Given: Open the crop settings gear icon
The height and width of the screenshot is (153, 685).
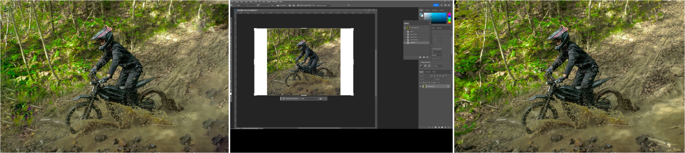Looking at the screenshot, I should click(x=294, y=5).
